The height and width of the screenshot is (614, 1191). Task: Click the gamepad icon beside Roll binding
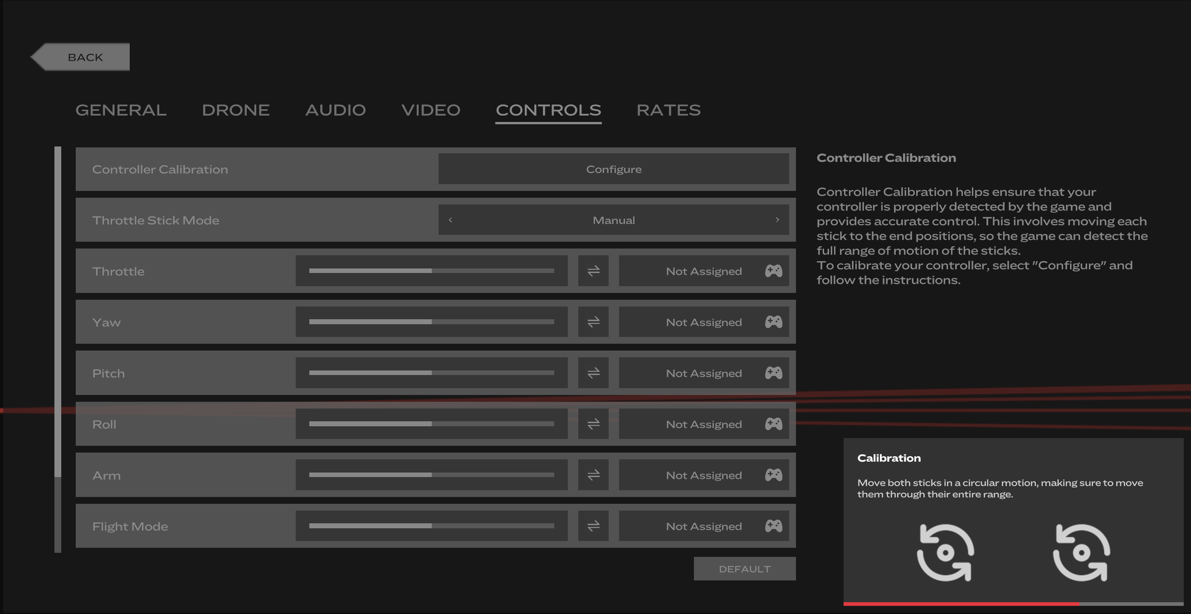[773, 424]
